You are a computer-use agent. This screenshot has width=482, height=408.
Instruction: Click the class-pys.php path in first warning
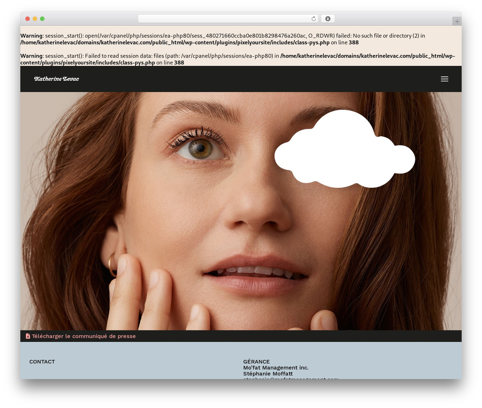pos(175,43)
